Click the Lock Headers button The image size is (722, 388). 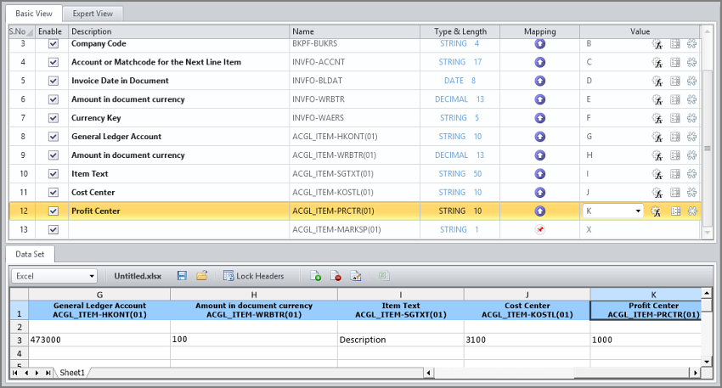[x=254, y=276]
